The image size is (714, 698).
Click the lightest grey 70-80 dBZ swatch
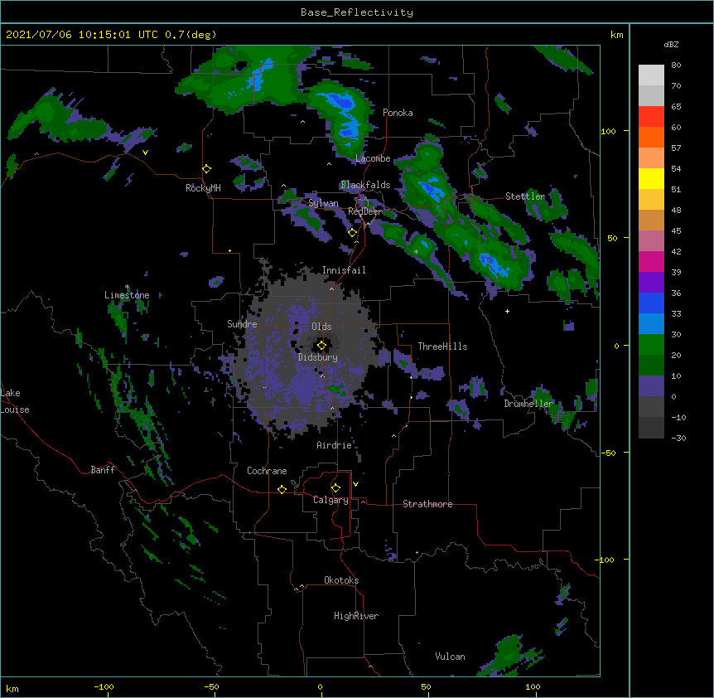click(x=651, y=75)
